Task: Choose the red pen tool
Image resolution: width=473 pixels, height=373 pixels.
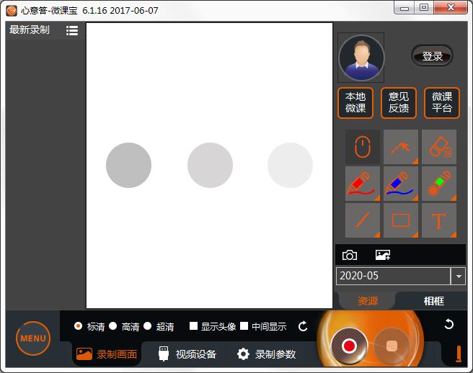Action: 362,184
